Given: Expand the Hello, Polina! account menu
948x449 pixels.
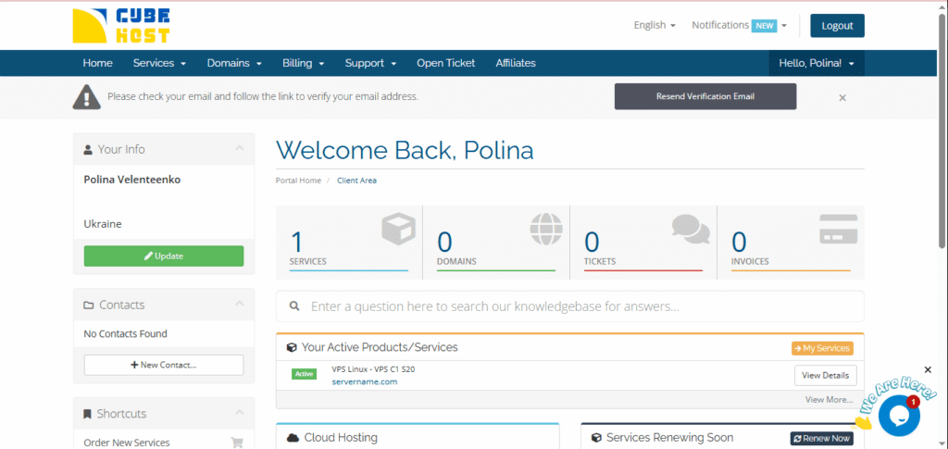Looking at the screenshot, I should coord(816,63).
